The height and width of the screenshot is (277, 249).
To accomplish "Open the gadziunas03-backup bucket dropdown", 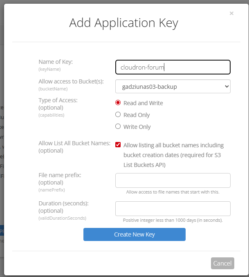I will (x=173, y=86).
